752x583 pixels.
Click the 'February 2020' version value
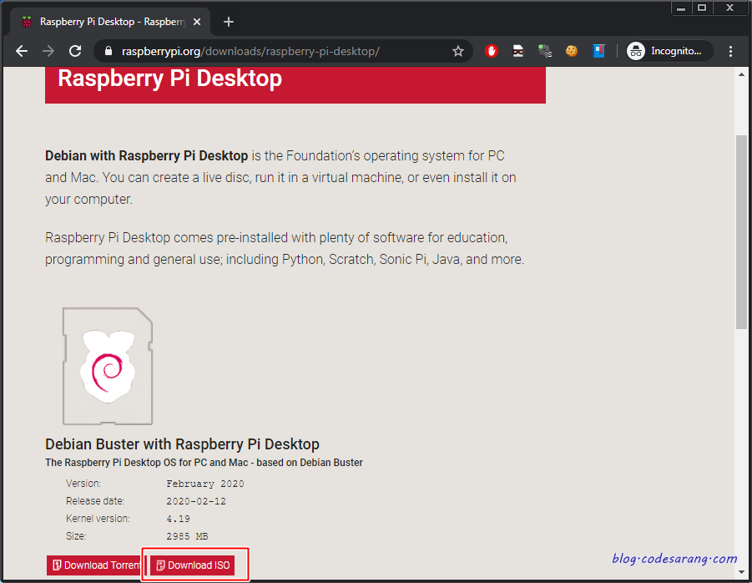click(205, 484)
